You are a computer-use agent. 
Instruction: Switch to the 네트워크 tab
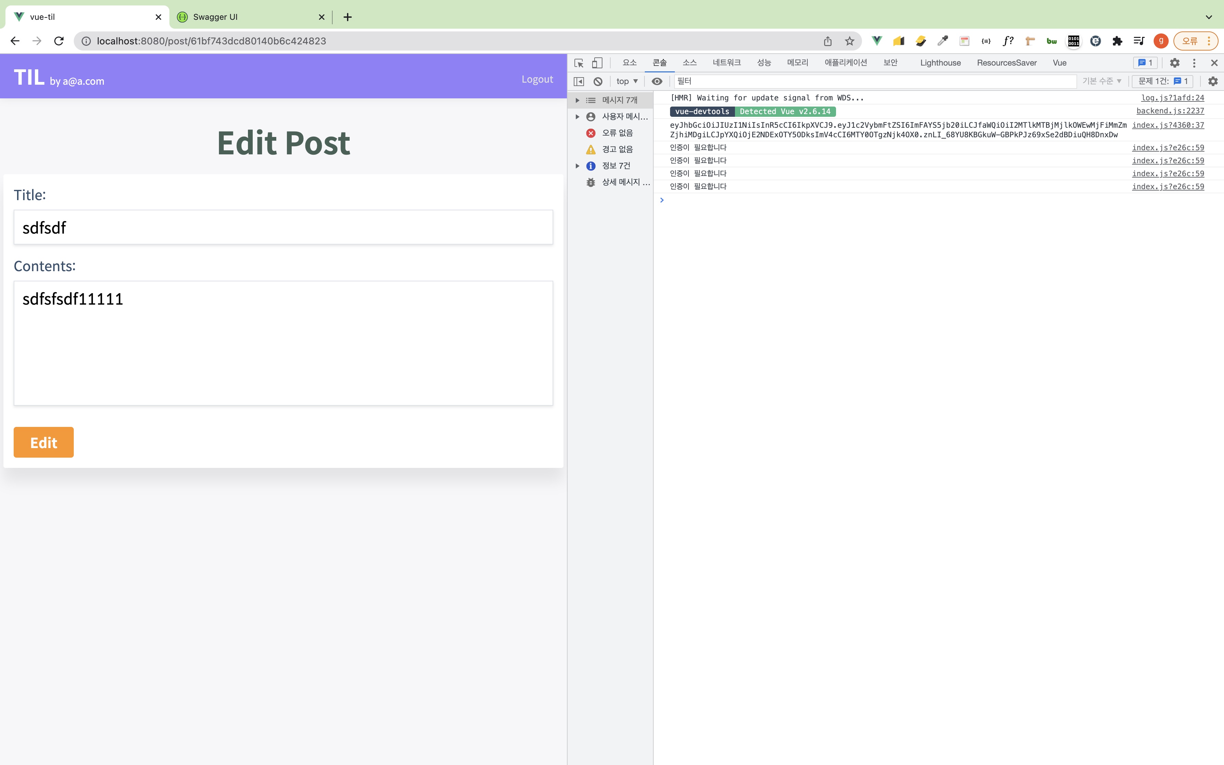pos(726,63)
